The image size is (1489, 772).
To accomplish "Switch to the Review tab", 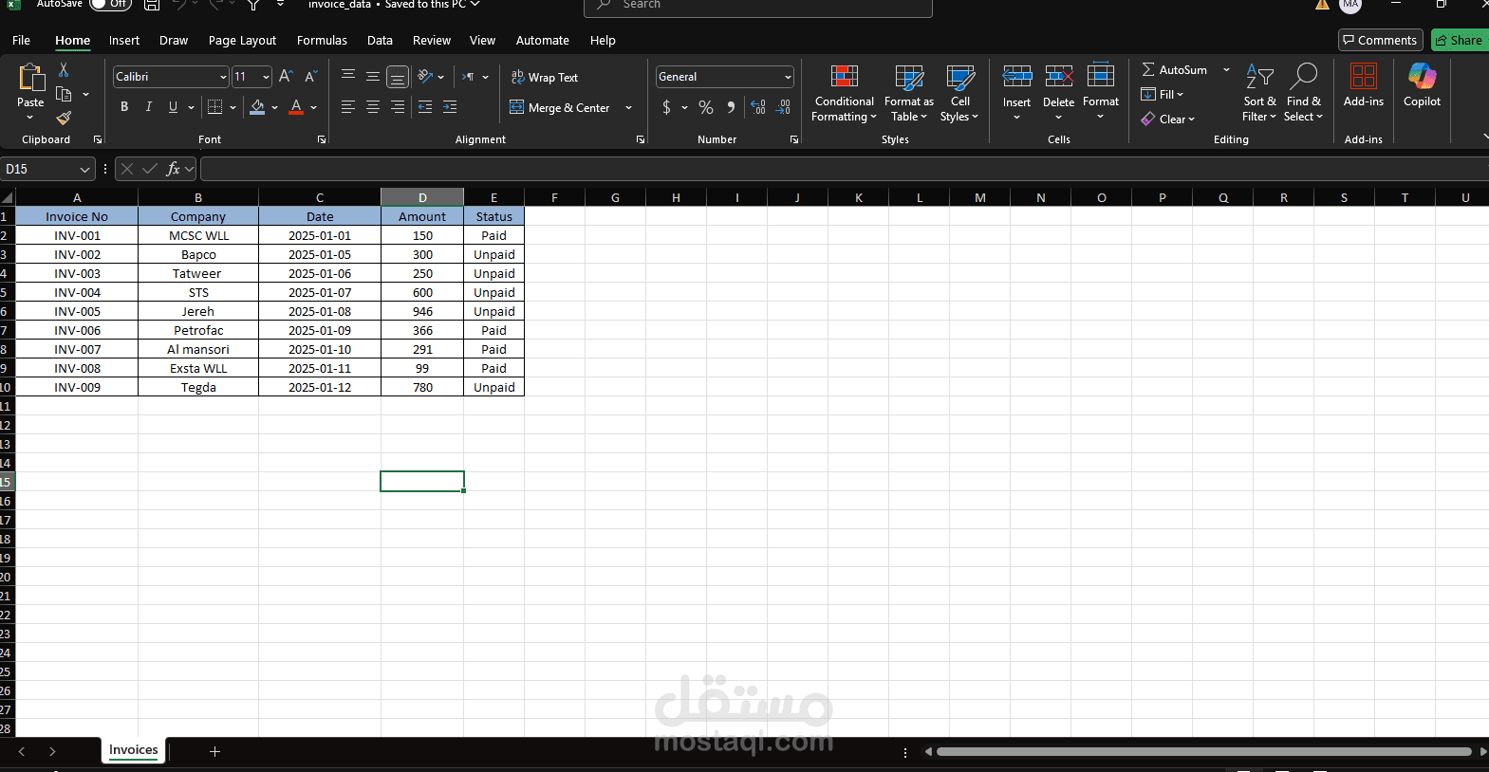I will pos(432,40).
